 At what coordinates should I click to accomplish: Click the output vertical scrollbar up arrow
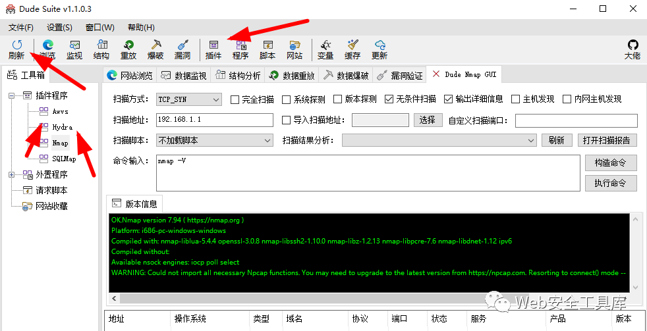pyautogui.click(x=636, y=220)
